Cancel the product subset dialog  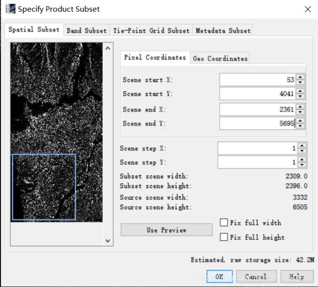[x=256, y=276]
